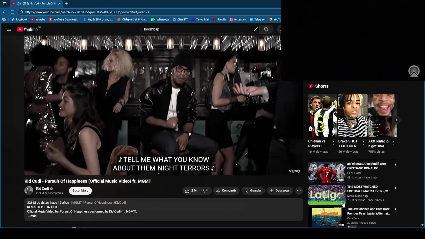425x239 pixels.
Task: Open the ChatGPT bookmark
Action: coord(180,20)
